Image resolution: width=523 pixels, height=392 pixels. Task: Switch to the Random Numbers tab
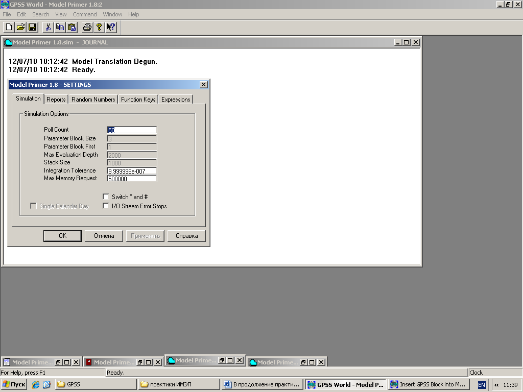pyautogui.click(x=93, y=100)
